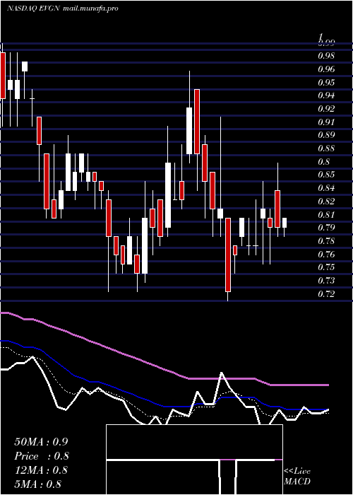Viewport: 353px width, 495px height.
Task: Click the NASDAQ EVGN mail.munafa.pro chart title
Action: [62, 8]
